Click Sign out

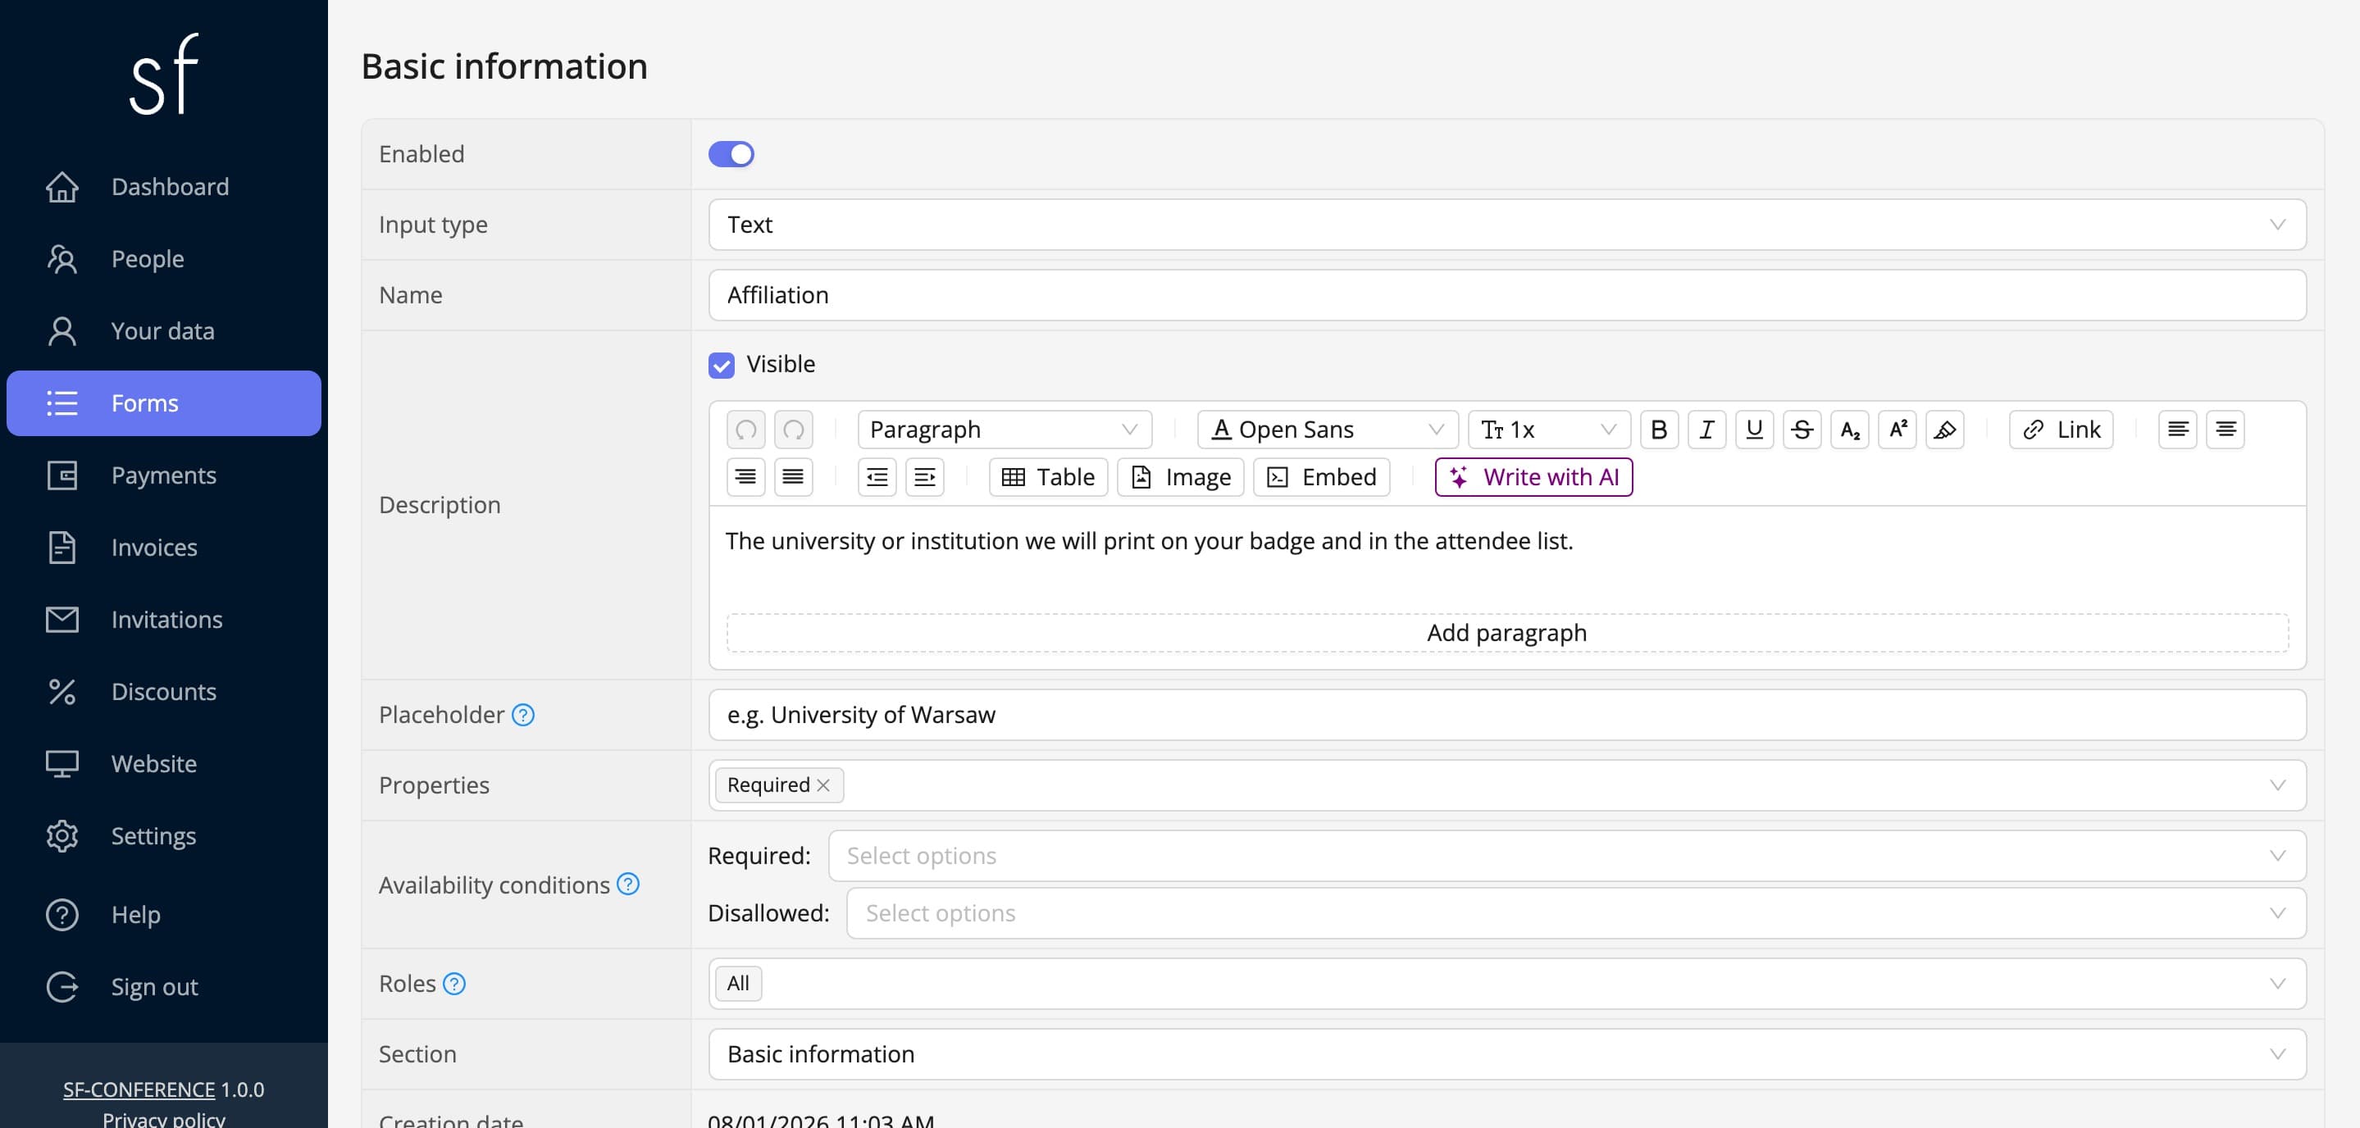coord(164,987)
